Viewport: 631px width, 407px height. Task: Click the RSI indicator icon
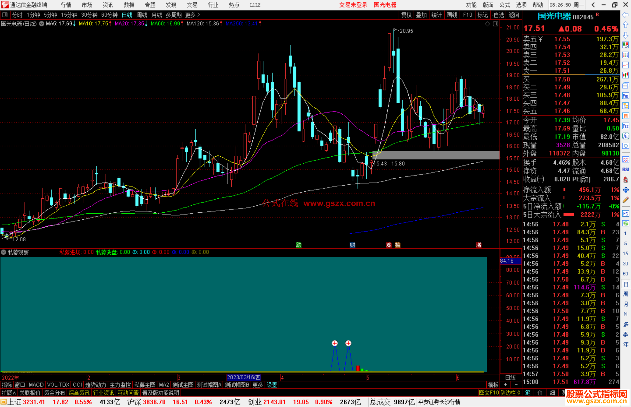pyautogui.click(x=625, y=170)
